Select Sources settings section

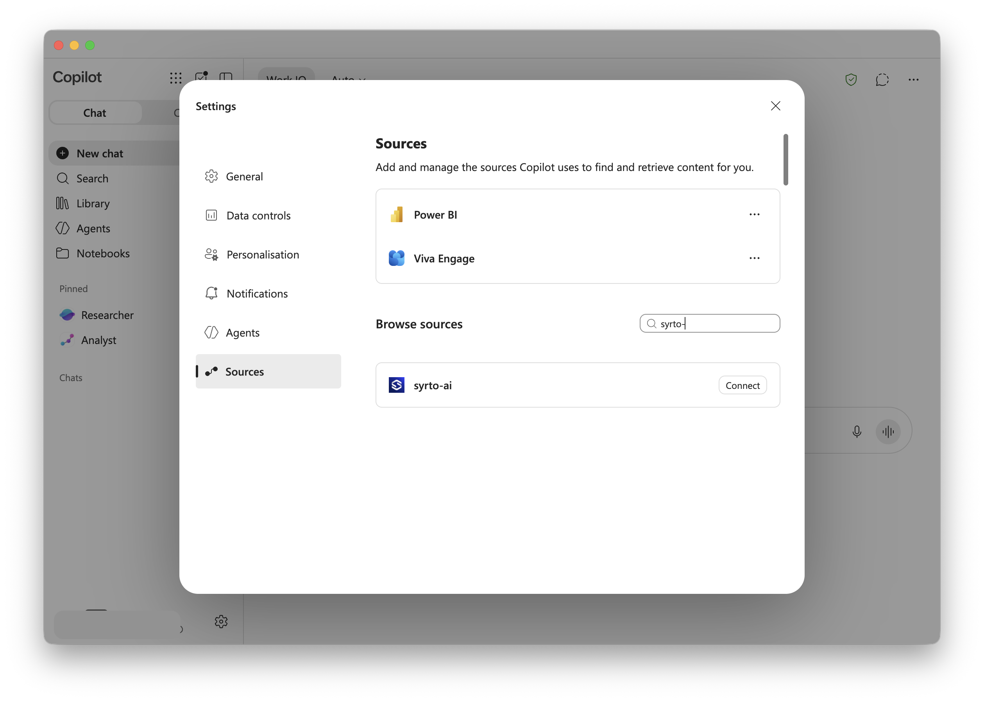(x=268, y=371)
